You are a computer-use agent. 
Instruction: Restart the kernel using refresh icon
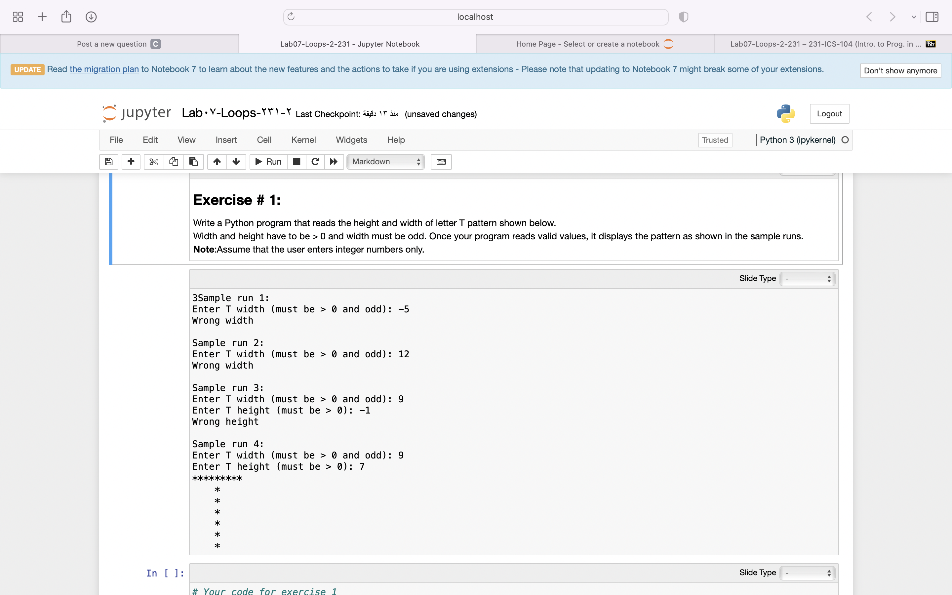point(315,162)
